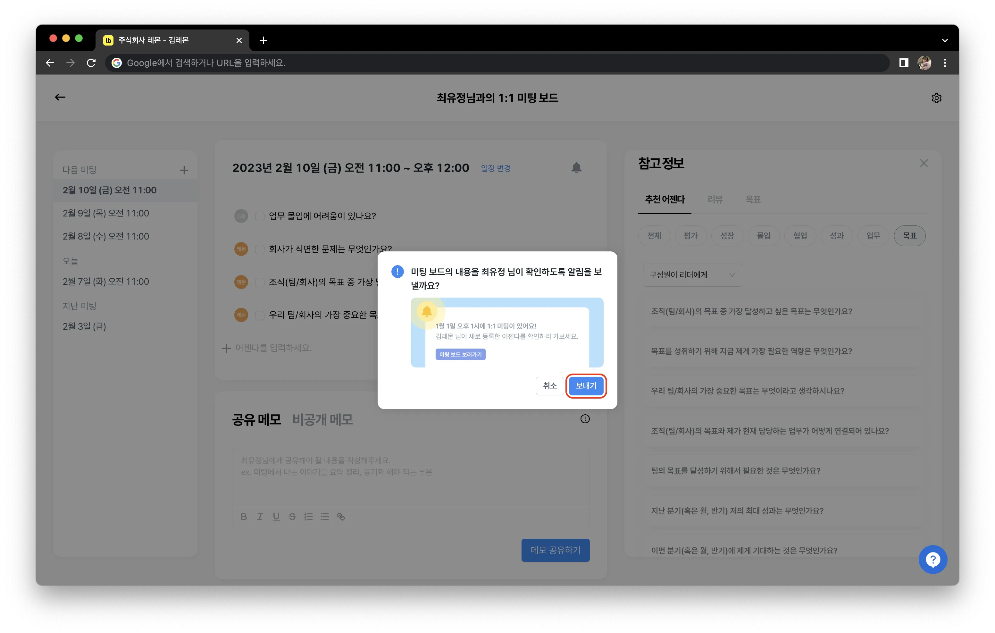The image size is (995, 633).
Task: Open a new browser tab
Action: point(263,40)
